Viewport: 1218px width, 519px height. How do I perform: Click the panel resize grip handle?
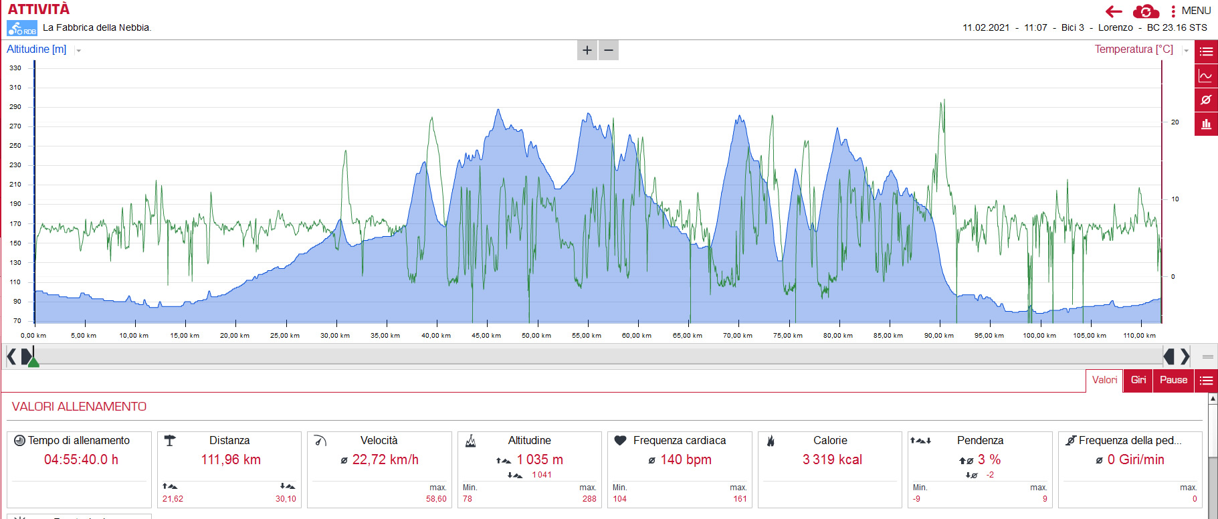(1207, 356)
